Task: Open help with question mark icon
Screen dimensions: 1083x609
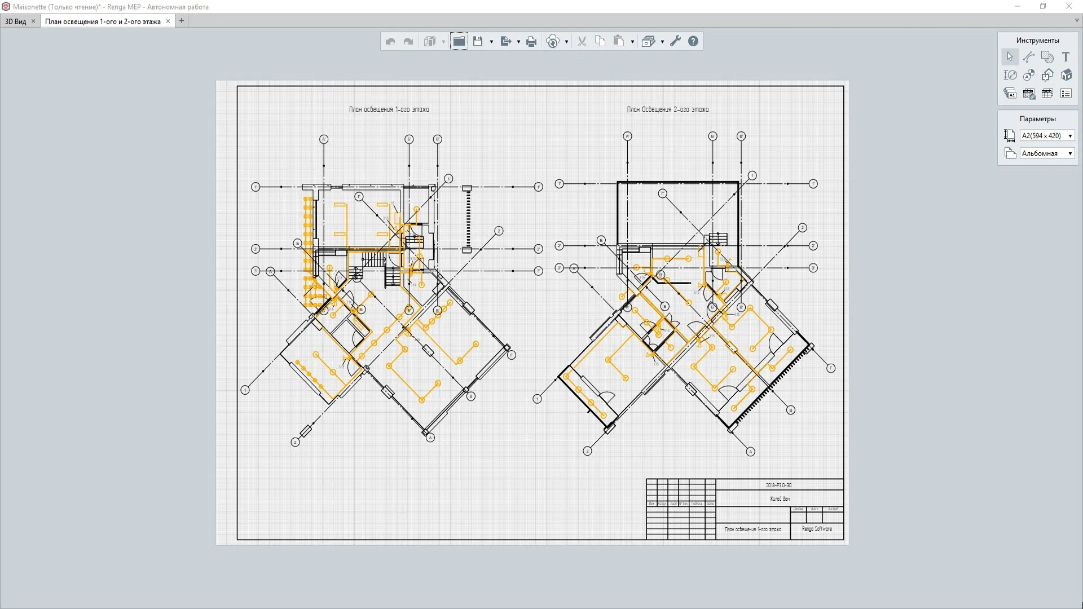Action: tap(693, 41)
